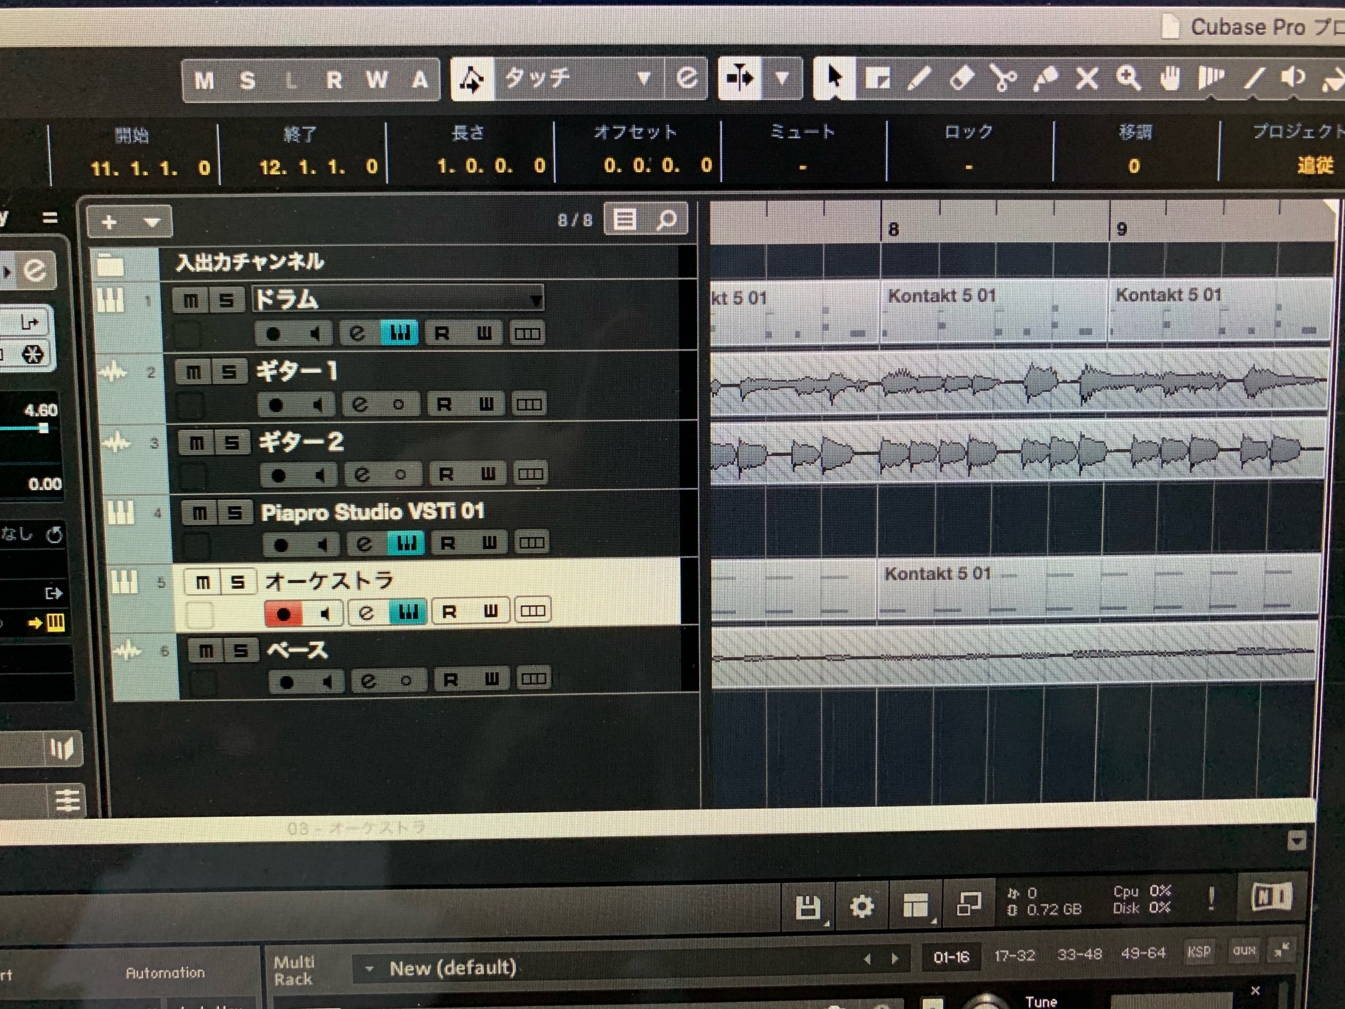Viewport: 1345px width, 1009px height.
Task: Switch to the Kontakt 17-32 page tab
Action: [1014, 956]
